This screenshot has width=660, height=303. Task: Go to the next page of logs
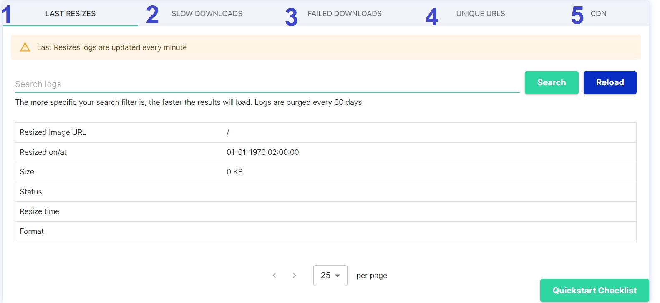[294, 276]
